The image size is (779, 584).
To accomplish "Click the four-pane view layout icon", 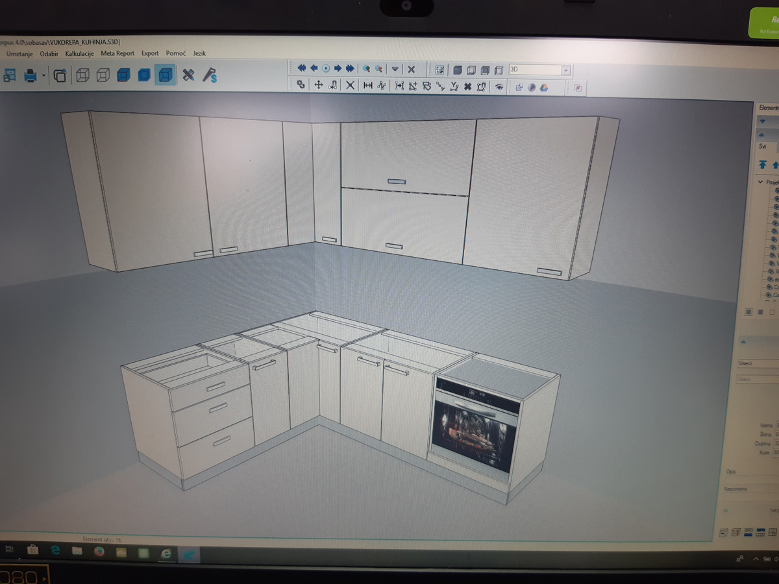I will (440, 70).
